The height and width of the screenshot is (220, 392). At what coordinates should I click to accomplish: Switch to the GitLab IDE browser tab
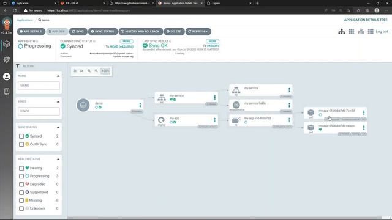83,3
